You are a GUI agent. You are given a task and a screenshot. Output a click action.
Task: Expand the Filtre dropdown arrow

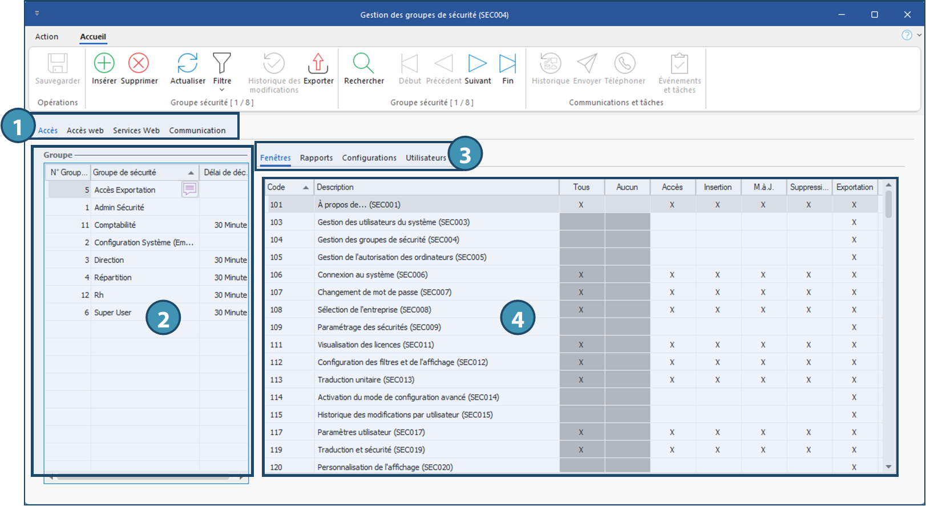point(222,90)
